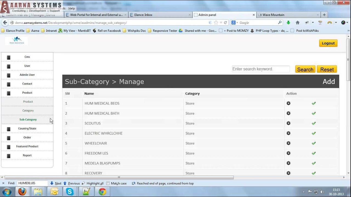This screenshot has height=197, width=351.
Task: Switch to Wave Mountain tab
Action: coord(289,15)
